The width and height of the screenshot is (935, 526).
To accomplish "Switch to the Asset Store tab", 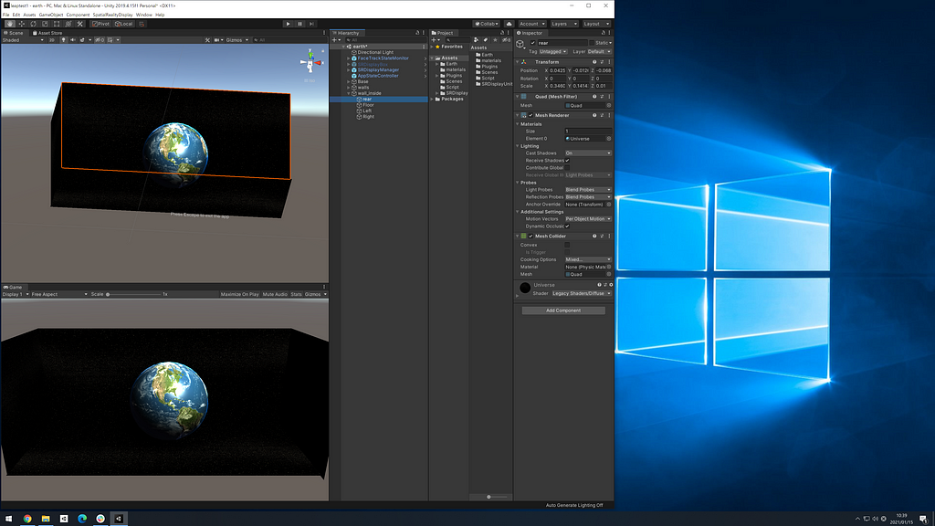I will pos(47,33).
